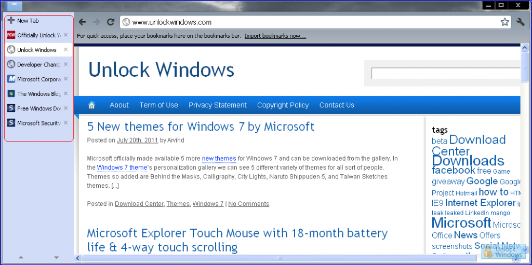Viewport: 532px width, 265px height.
Task: Click the Internet Explorer tag
Action: (x=480, y=203)
